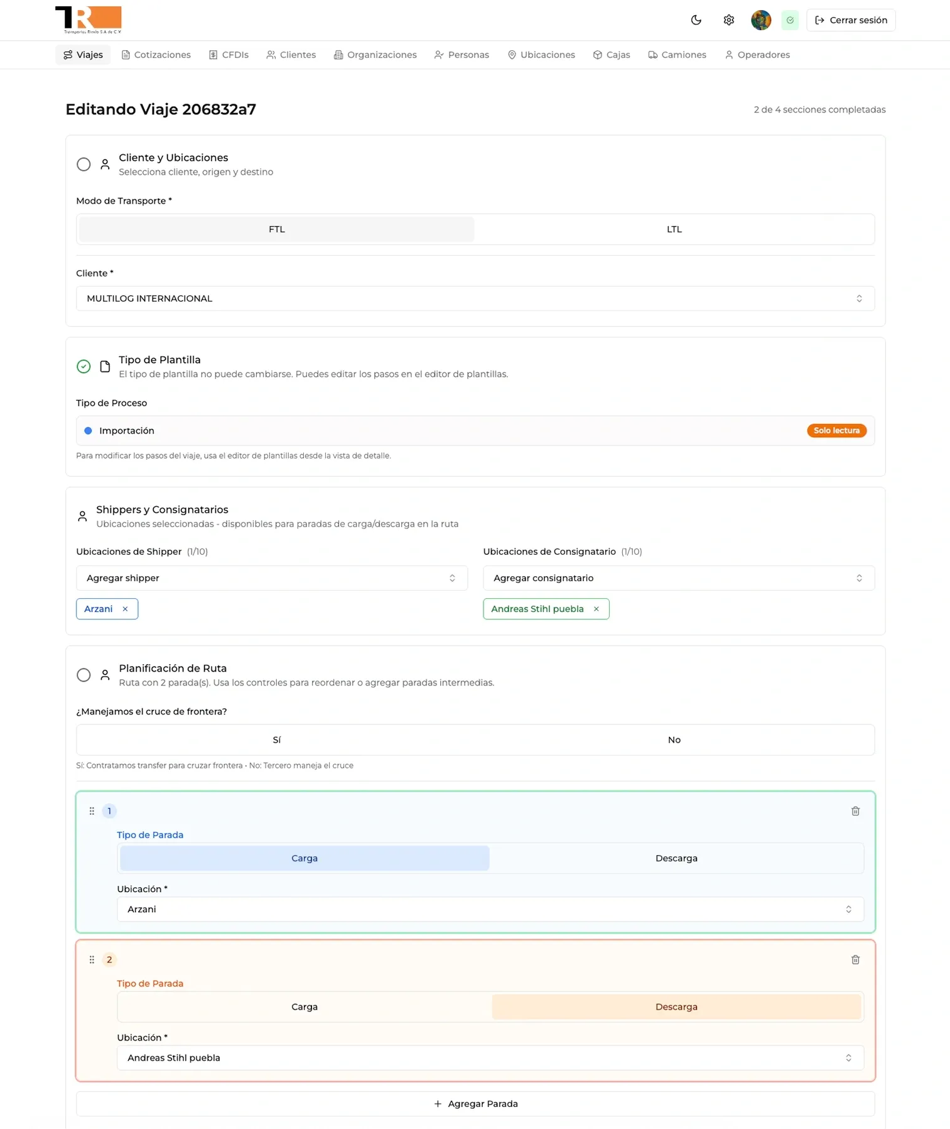Screen dimensions: 950x1129
Task: Click the user avatar picture
Action: pyautogui.click(x=760, y=20)
